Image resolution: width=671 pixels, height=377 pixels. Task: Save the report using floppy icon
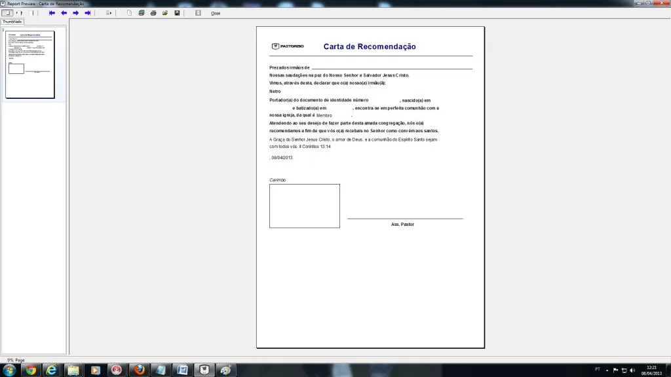point(177,13)
